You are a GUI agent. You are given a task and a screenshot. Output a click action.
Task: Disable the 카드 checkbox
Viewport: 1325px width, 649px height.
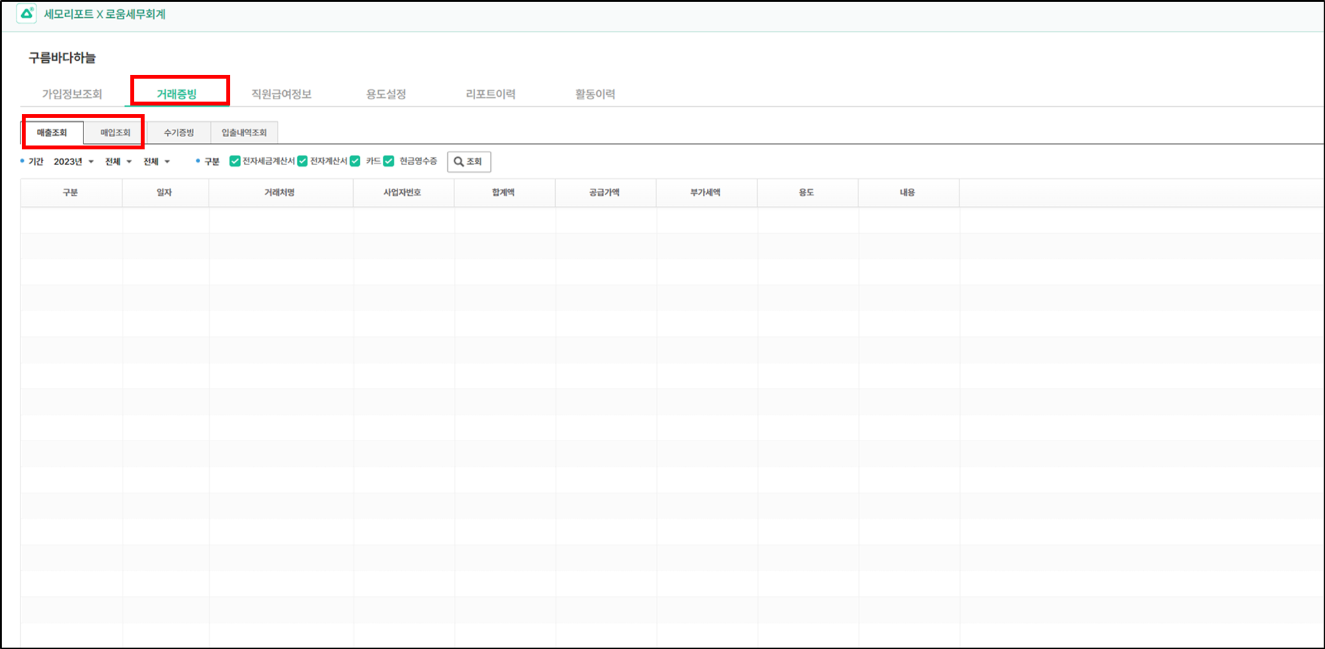pyautogui.click(x=355, y=161)
